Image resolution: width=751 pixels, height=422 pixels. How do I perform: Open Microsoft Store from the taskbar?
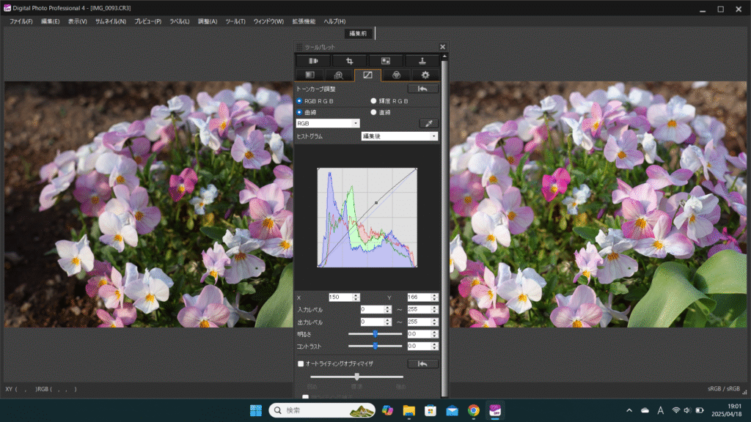tap(430, 410)
